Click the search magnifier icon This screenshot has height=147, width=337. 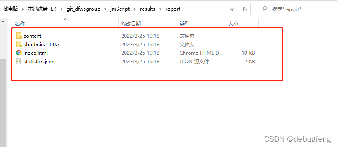coord(264,9)
